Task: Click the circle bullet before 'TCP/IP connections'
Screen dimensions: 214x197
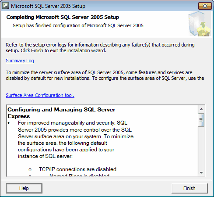Action: click(x=30, y=170)
